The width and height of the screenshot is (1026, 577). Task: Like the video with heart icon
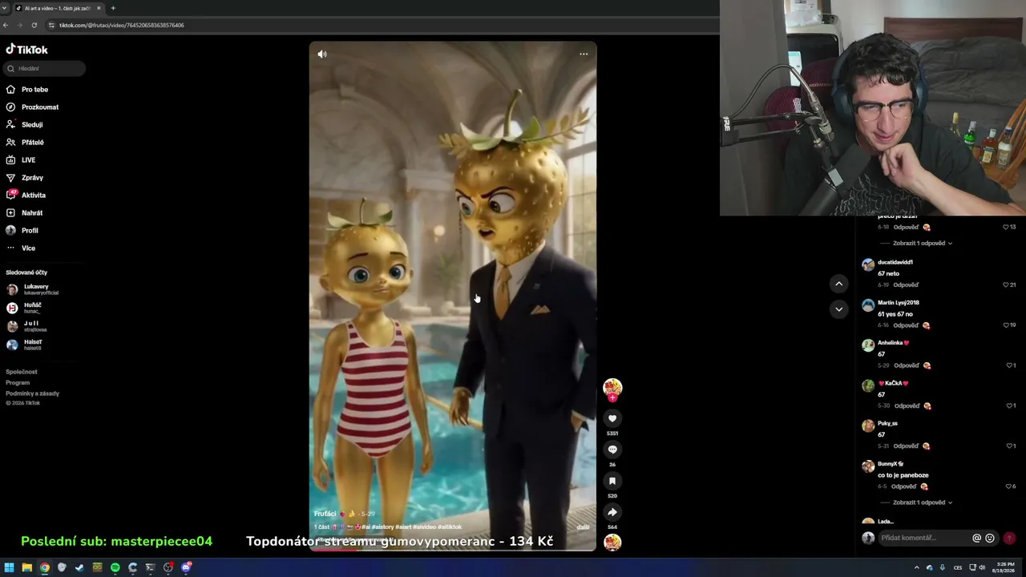[612, 418]
